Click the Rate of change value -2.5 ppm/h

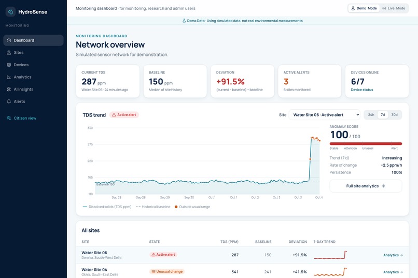[x=392, y=165]
